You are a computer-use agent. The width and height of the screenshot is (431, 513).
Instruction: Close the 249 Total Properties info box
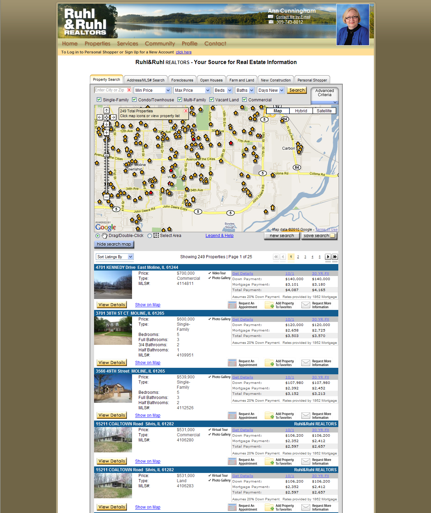pyautogui.click(x=186, y=111)
